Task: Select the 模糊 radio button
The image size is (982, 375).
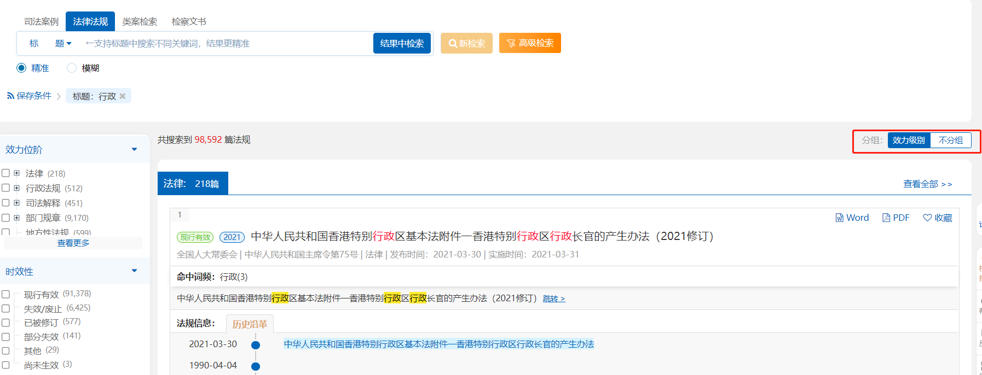Action: pyautogui.click(x=72, y=68)
